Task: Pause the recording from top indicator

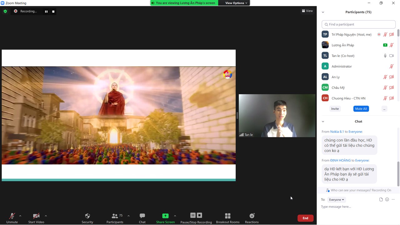Action: 46,12
